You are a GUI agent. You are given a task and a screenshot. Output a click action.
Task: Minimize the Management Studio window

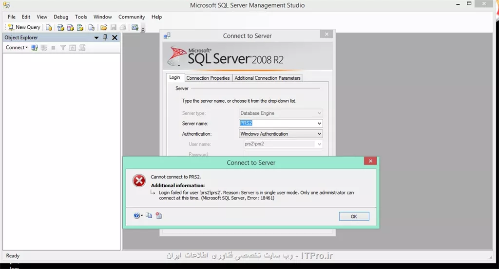pyautogui.click(x=458, y=4)
